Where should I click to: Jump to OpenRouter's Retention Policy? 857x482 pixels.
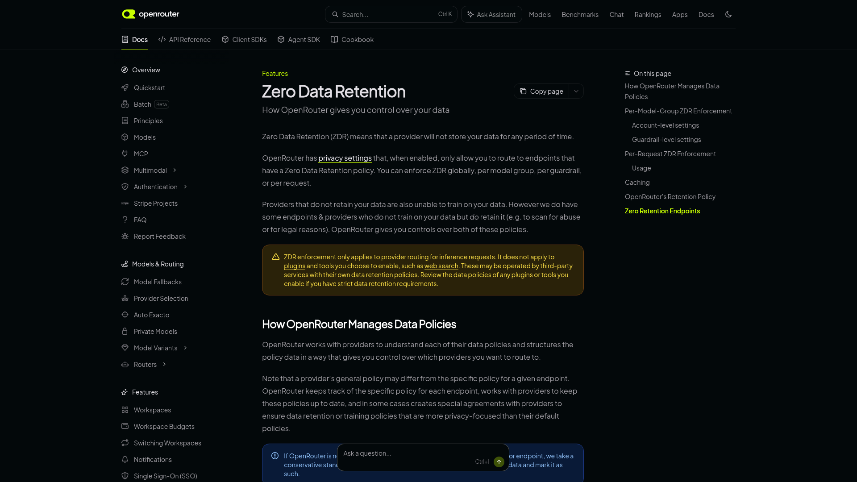click(x=670, y=196)
